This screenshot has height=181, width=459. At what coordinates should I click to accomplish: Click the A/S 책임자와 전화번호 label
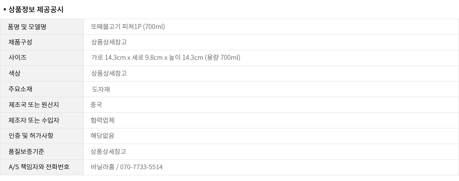click(x=39, y=167)
